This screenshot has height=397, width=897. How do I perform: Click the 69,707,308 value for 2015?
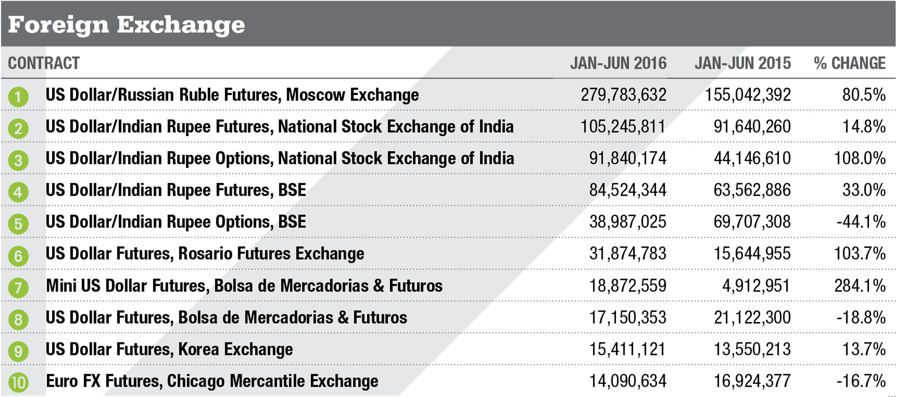tap(752, 222)
